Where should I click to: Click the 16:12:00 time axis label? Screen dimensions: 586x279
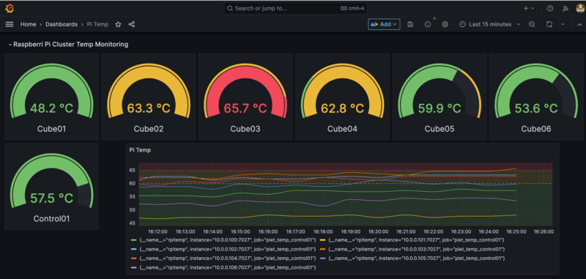click(157, 231)
